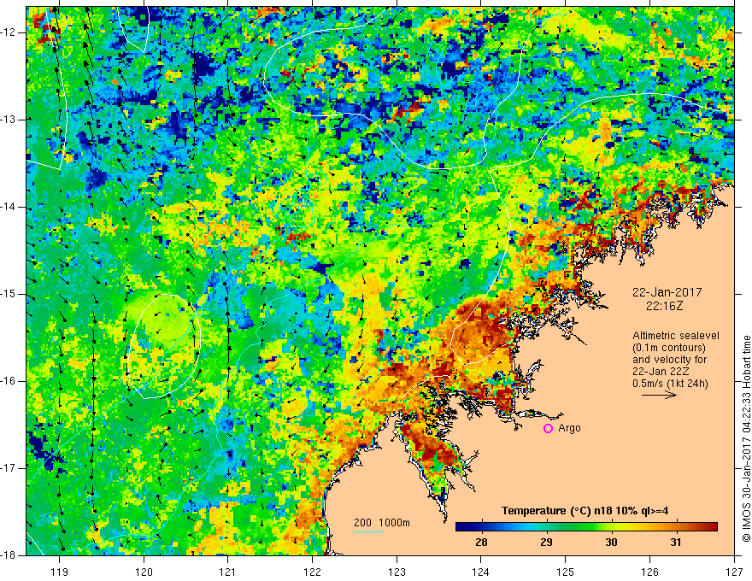Click the 'Temperature (°C) n18 10% ql>=4' title
The image size is (752, 581).
coord(585,511)
